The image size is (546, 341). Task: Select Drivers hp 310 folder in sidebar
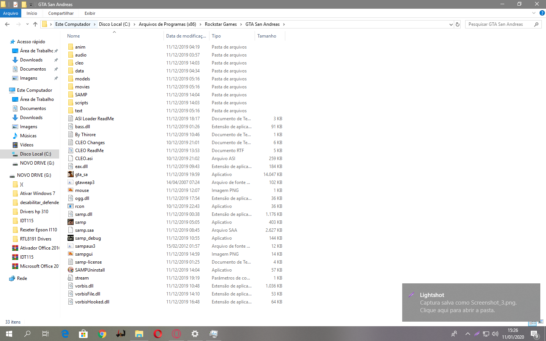(x=34, y=212)
